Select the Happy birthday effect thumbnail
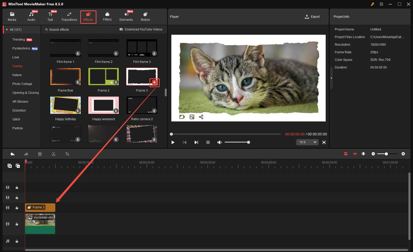The width and height of the screenshot is (413, 252). 65,105
